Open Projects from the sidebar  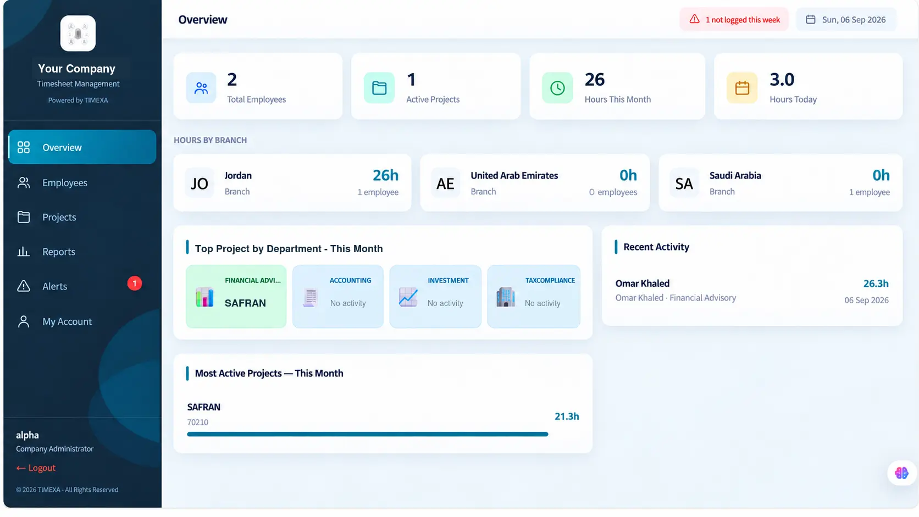pos(82,217)
